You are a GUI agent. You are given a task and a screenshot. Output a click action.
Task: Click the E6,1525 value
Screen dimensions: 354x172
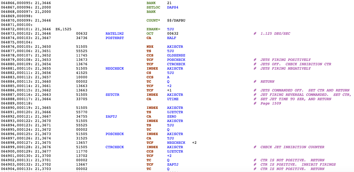(x=63, y=29)
